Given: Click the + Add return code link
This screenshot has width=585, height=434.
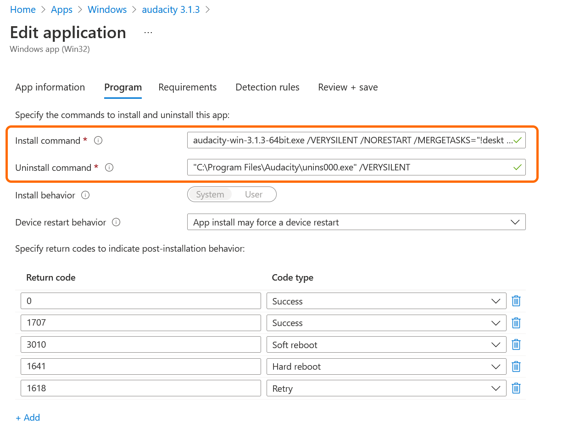Looking at the screenshot, I should point(28,417).
